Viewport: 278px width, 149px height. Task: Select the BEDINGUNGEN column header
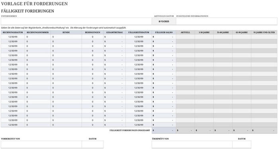click(x=92, y=33)
